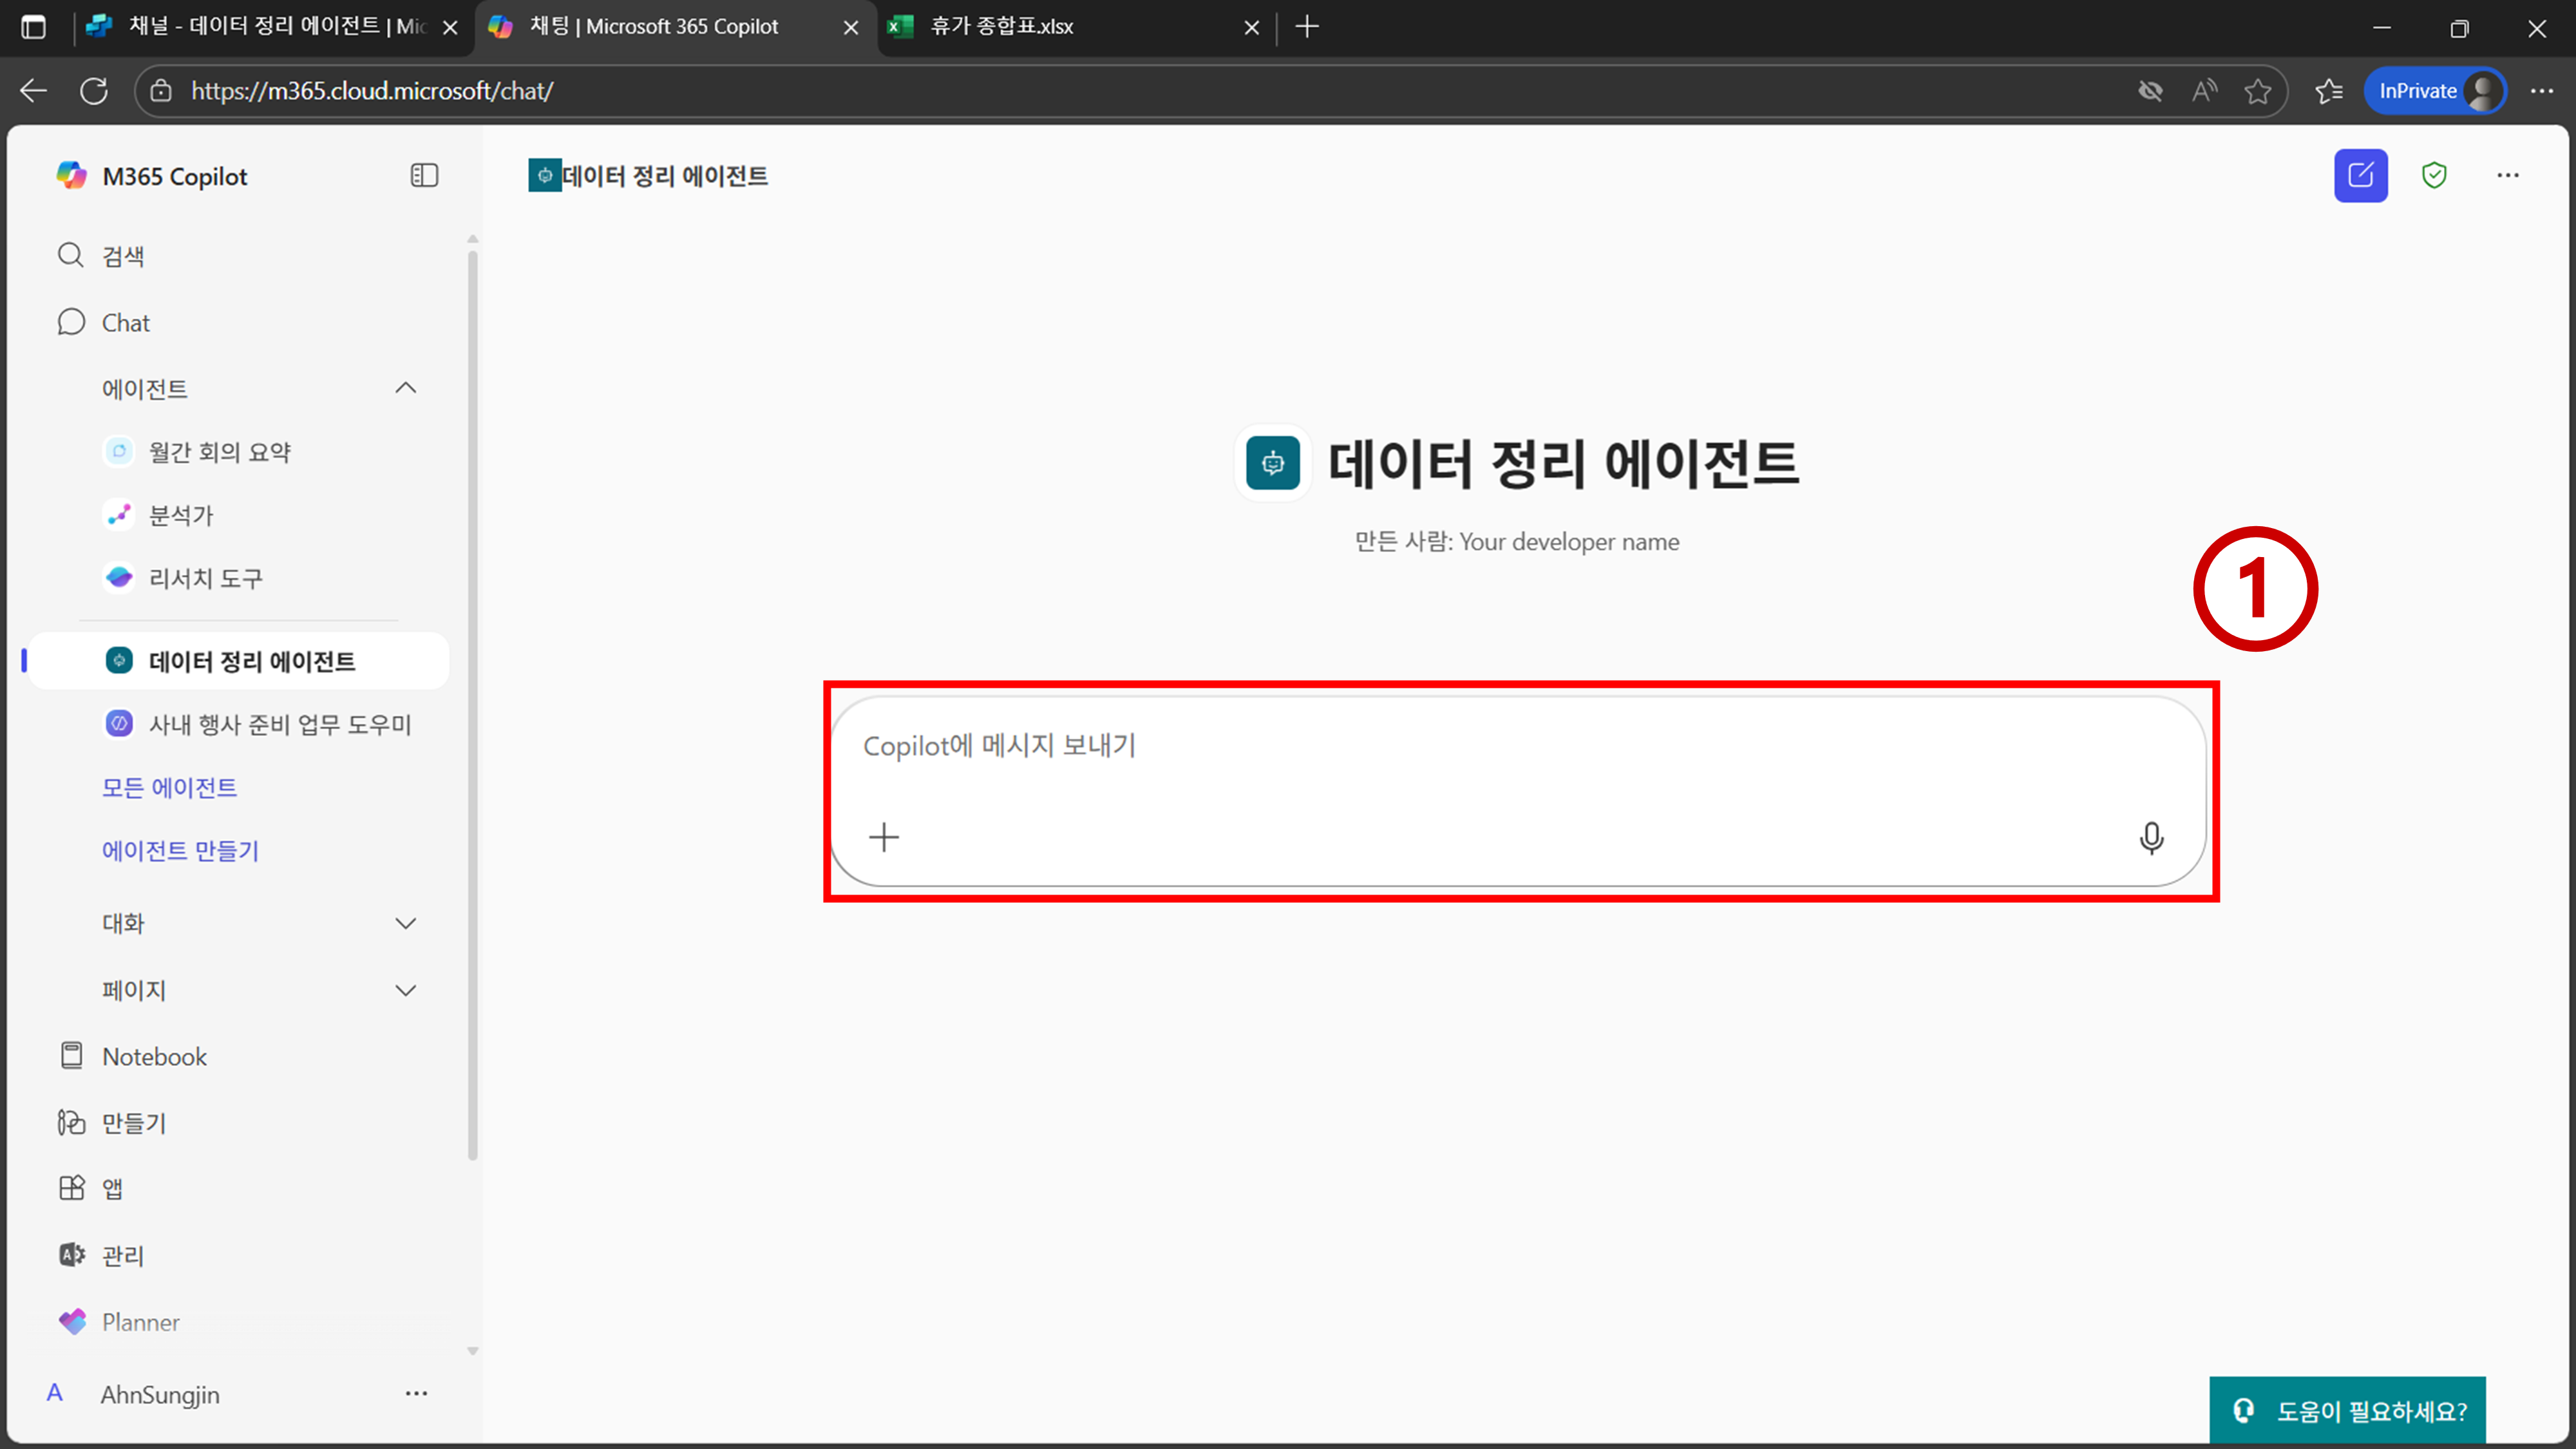Image resolution: width=2576 pixels, height=1449 pixels.
Task: Click the sidebar vertical scrollbar
Action: (473, 700)
